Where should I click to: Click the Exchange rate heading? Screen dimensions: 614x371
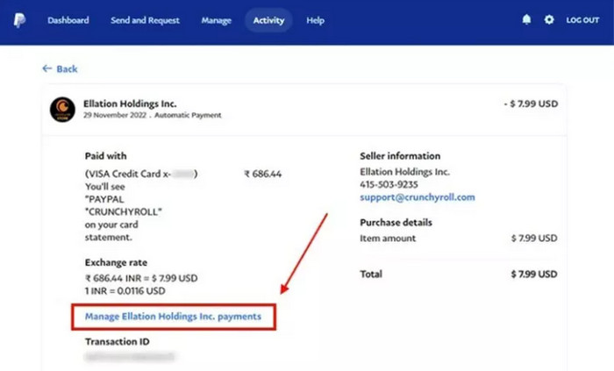[x=116, y=262]
